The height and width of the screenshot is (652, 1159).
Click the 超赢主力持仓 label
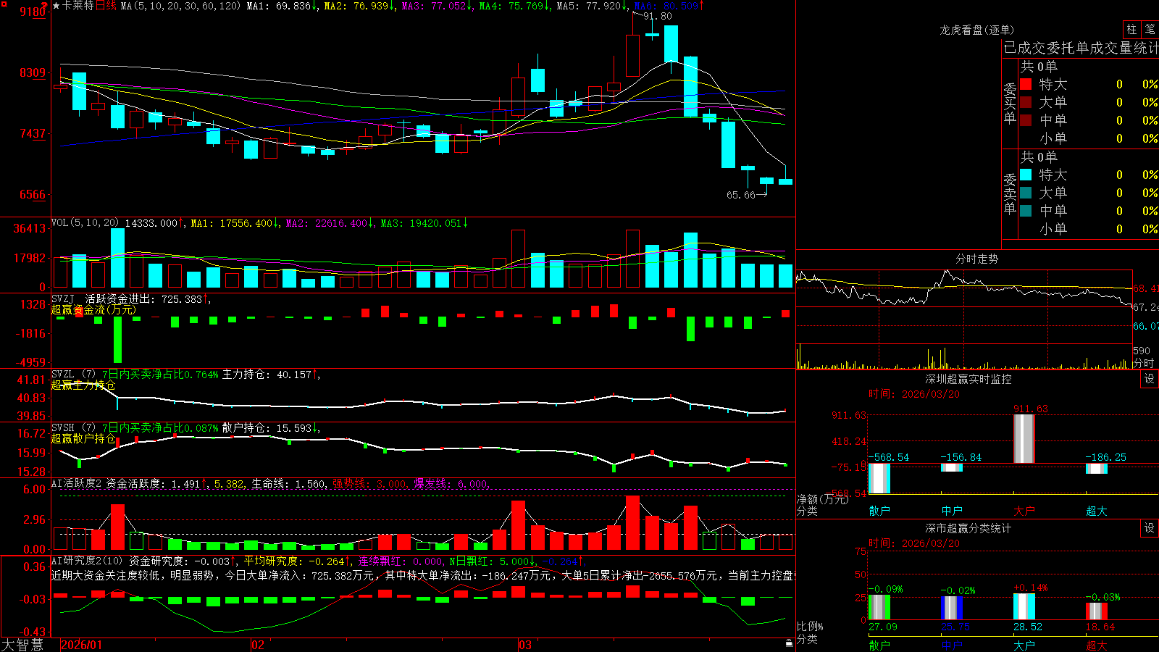(x=83, y=385)
